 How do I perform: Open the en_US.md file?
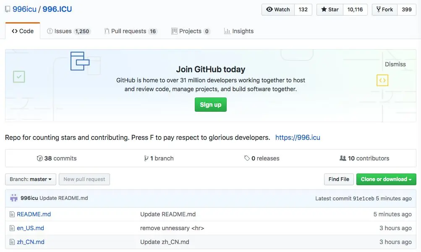(x=30, y=228)
